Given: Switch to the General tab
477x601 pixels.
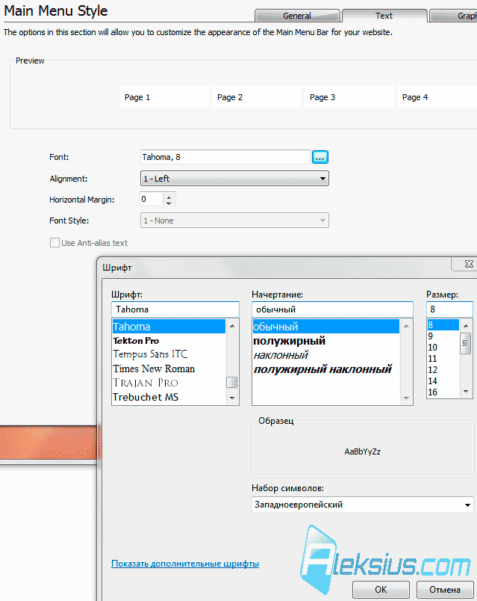Looking at the screenshot, I should click(297, 16).
